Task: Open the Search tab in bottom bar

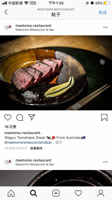Action: (34, 193)
